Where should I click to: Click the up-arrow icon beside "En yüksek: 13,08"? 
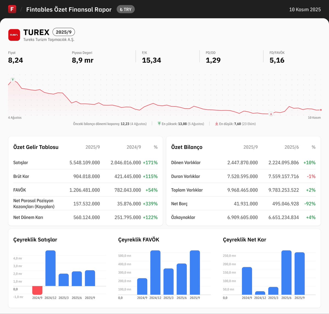(x=159, y=124)
